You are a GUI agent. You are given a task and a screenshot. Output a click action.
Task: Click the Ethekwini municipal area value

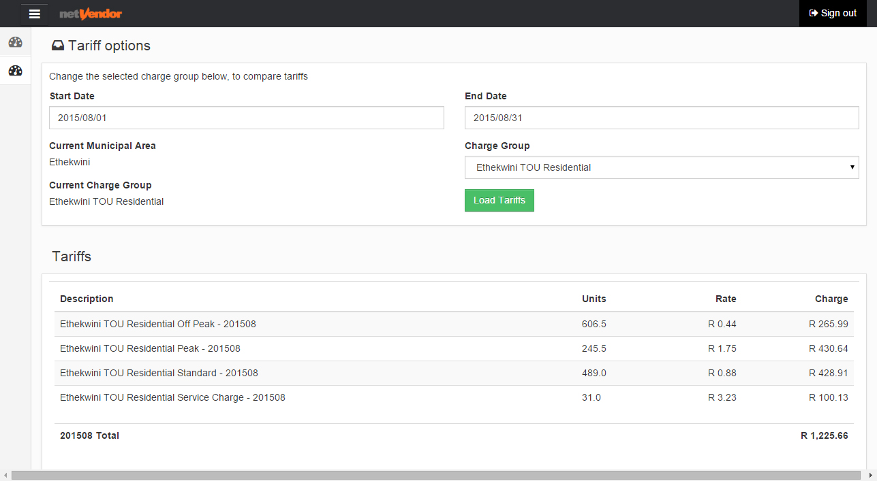[x=70, y=162]
